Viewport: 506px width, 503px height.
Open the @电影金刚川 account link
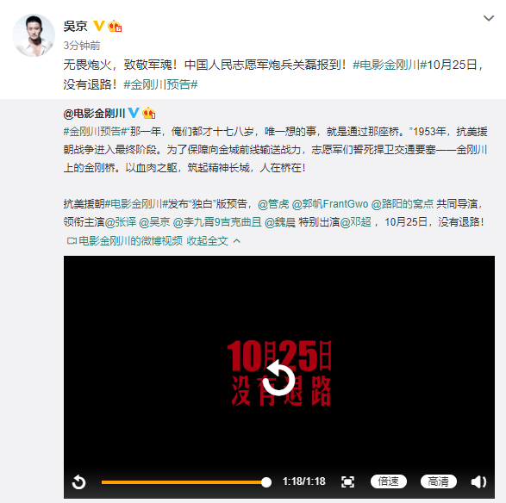pyautogui.click(x=94, y=113)
